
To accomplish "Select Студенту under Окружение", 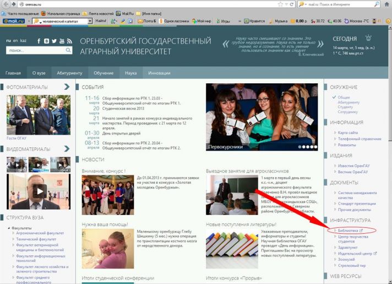I will 345,107.
